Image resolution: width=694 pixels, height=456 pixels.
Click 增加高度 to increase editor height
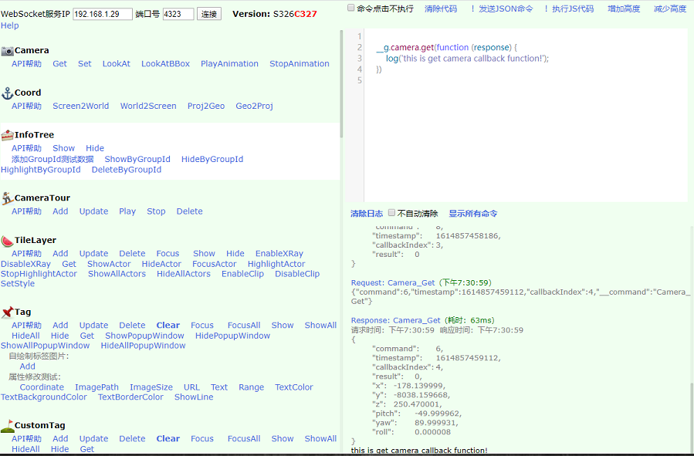tap(623, 8)
